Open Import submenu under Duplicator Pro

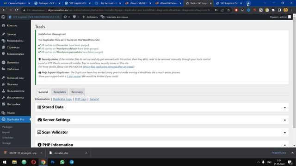pyautogui.click(x=6, y=132)
